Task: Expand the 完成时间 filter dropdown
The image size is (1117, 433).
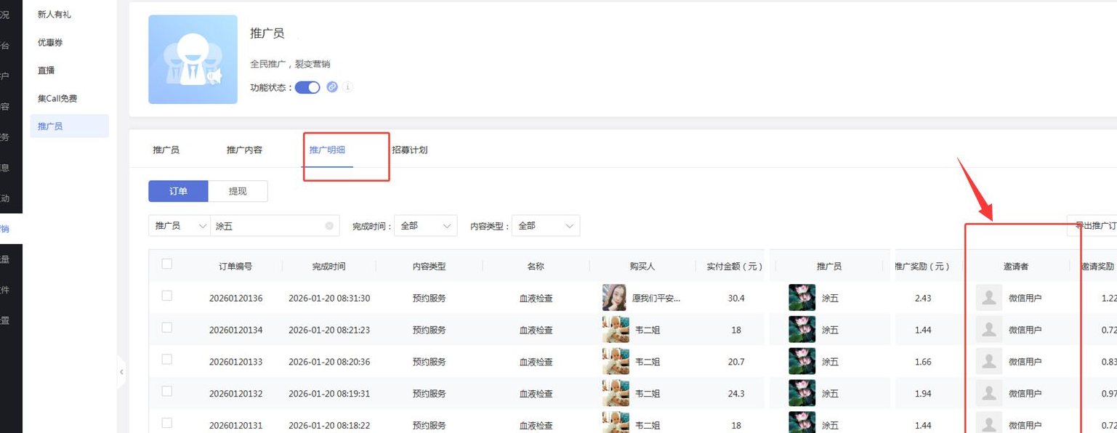Action: [x=426, y=226]
